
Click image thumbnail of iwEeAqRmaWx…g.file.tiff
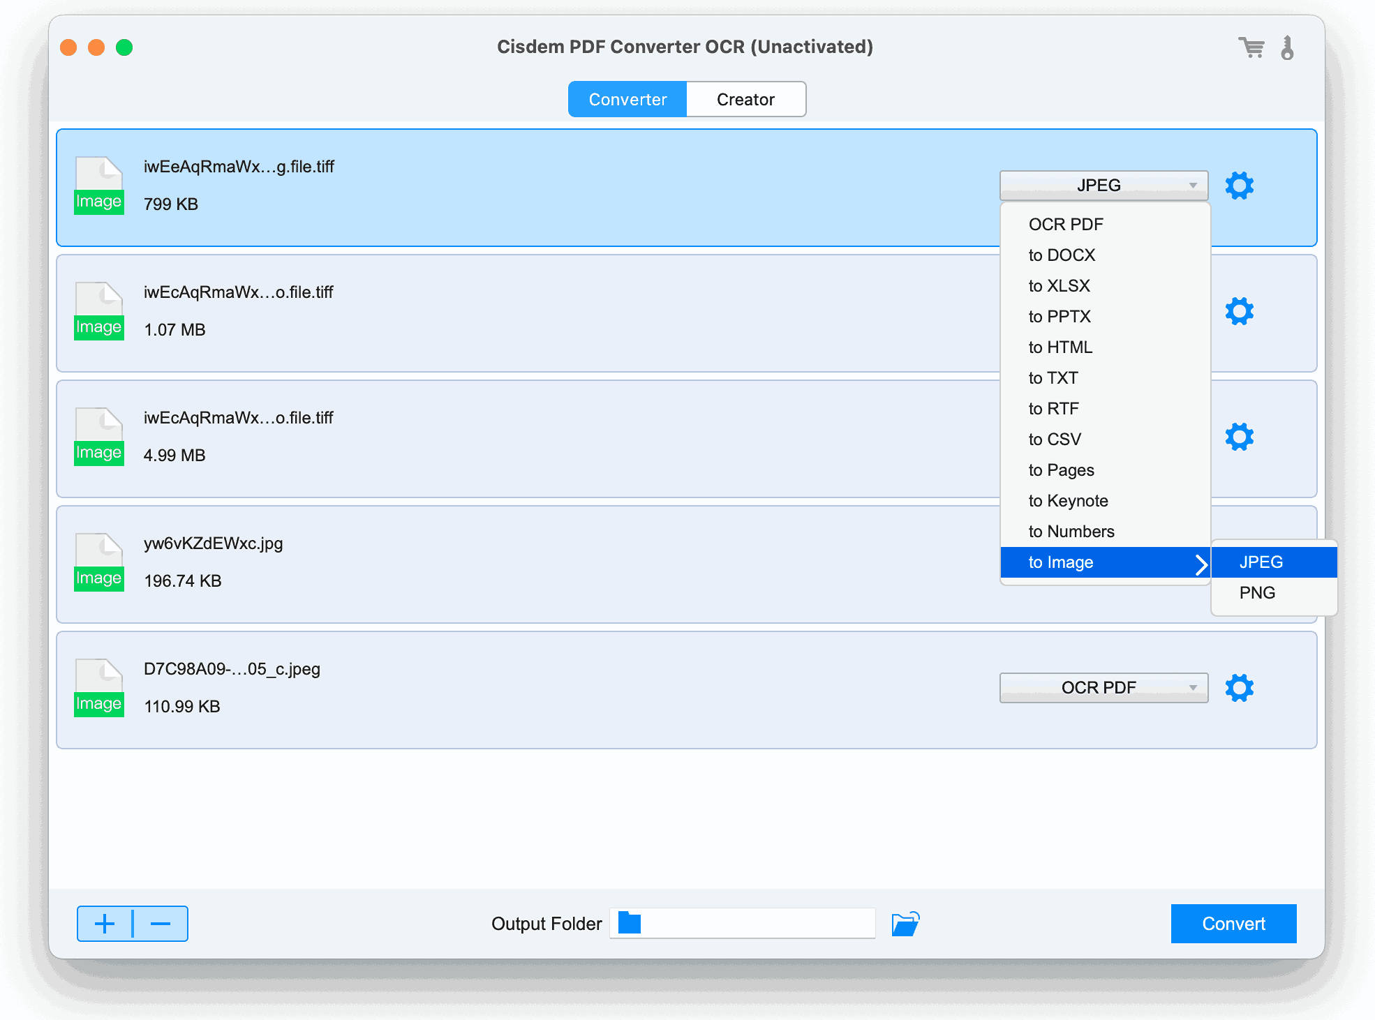99,186
